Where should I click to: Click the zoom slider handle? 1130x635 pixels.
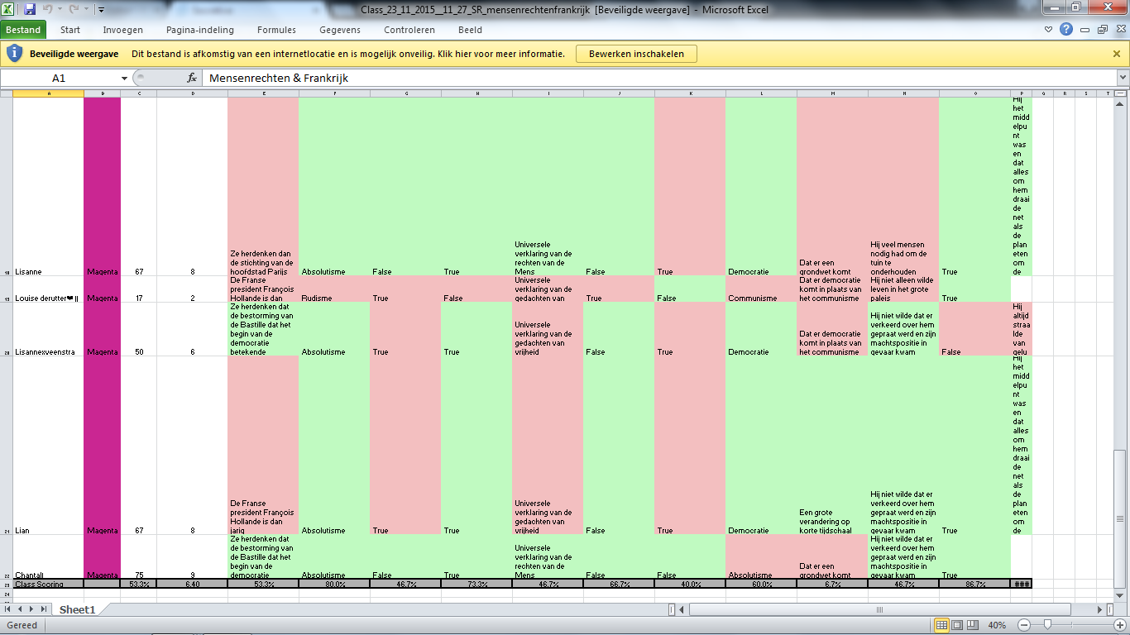pyautogui.click(x=1048, y=625)
